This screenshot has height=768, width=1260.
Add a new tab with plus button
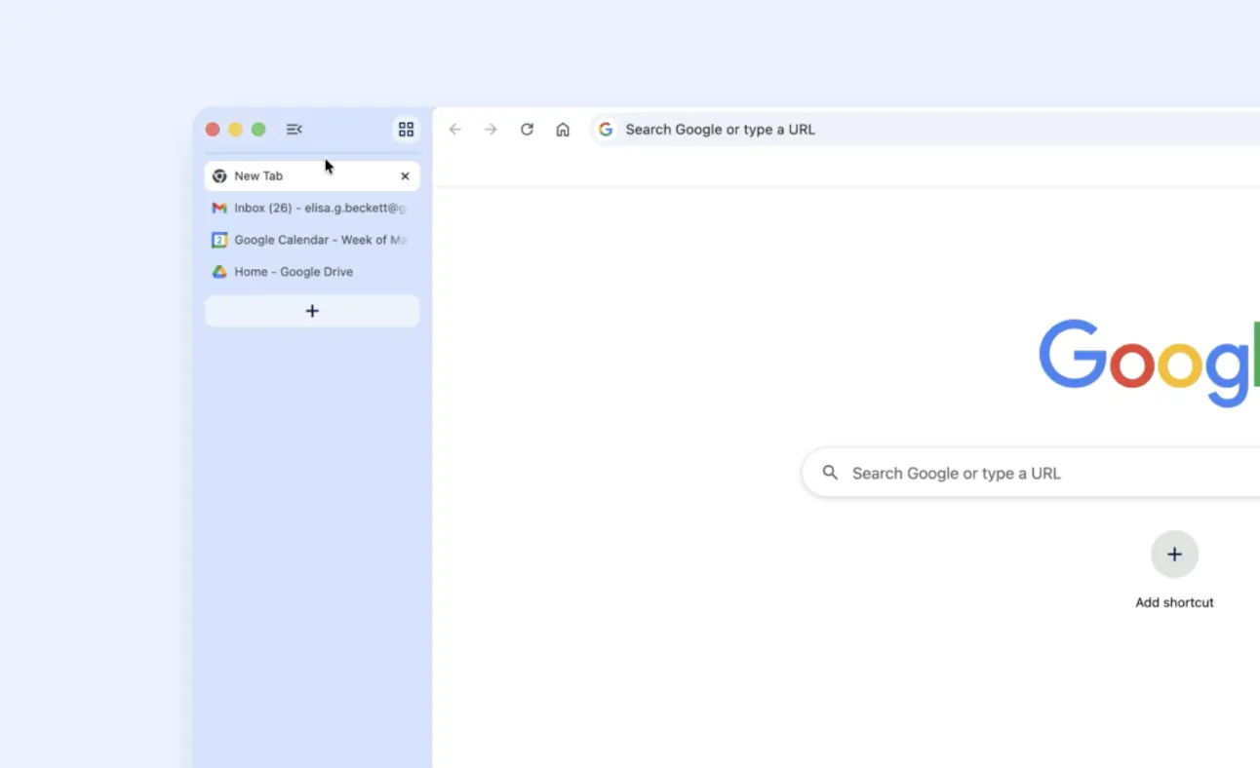tap(312, 311)
